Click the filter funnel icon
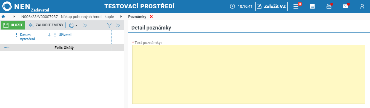This screenshot has width=370, height=108. tap(109, 25)
